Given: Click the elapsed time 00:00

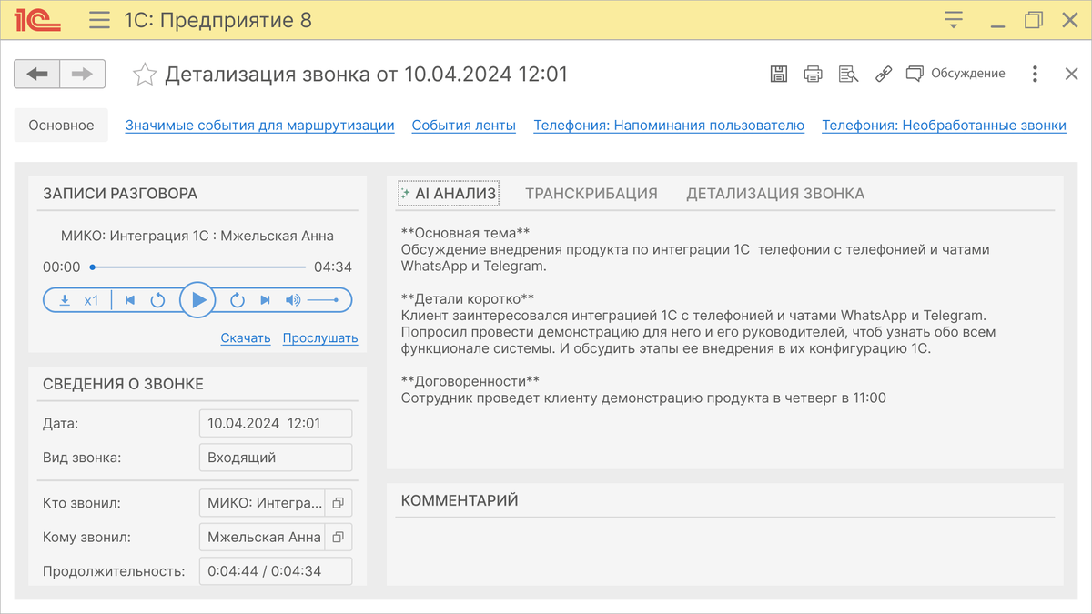Looking at the screenshot, I should (61, 267).
